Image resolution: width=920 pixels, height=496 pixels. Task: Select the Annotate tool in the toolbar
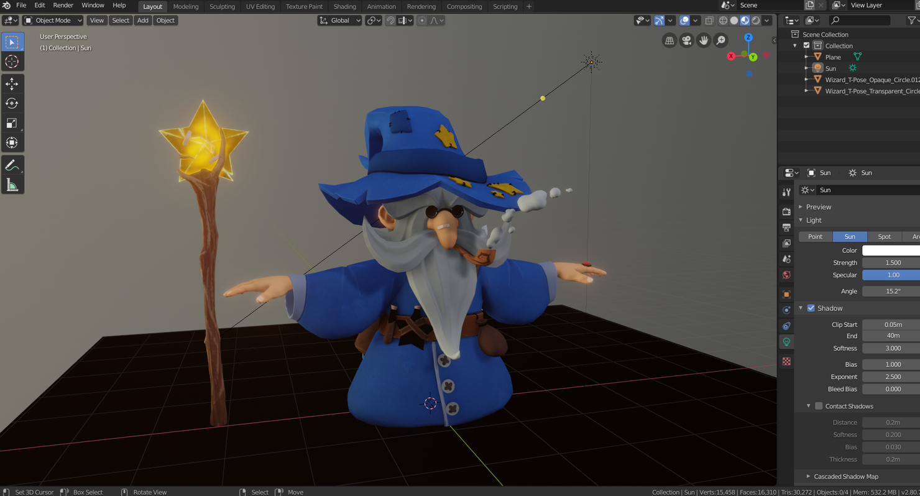coord(12,165)
